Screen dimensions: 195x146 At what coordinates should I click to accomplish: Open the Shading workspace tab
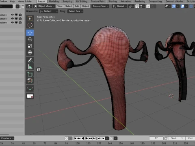pyautogui.click(x=113, y=2)
